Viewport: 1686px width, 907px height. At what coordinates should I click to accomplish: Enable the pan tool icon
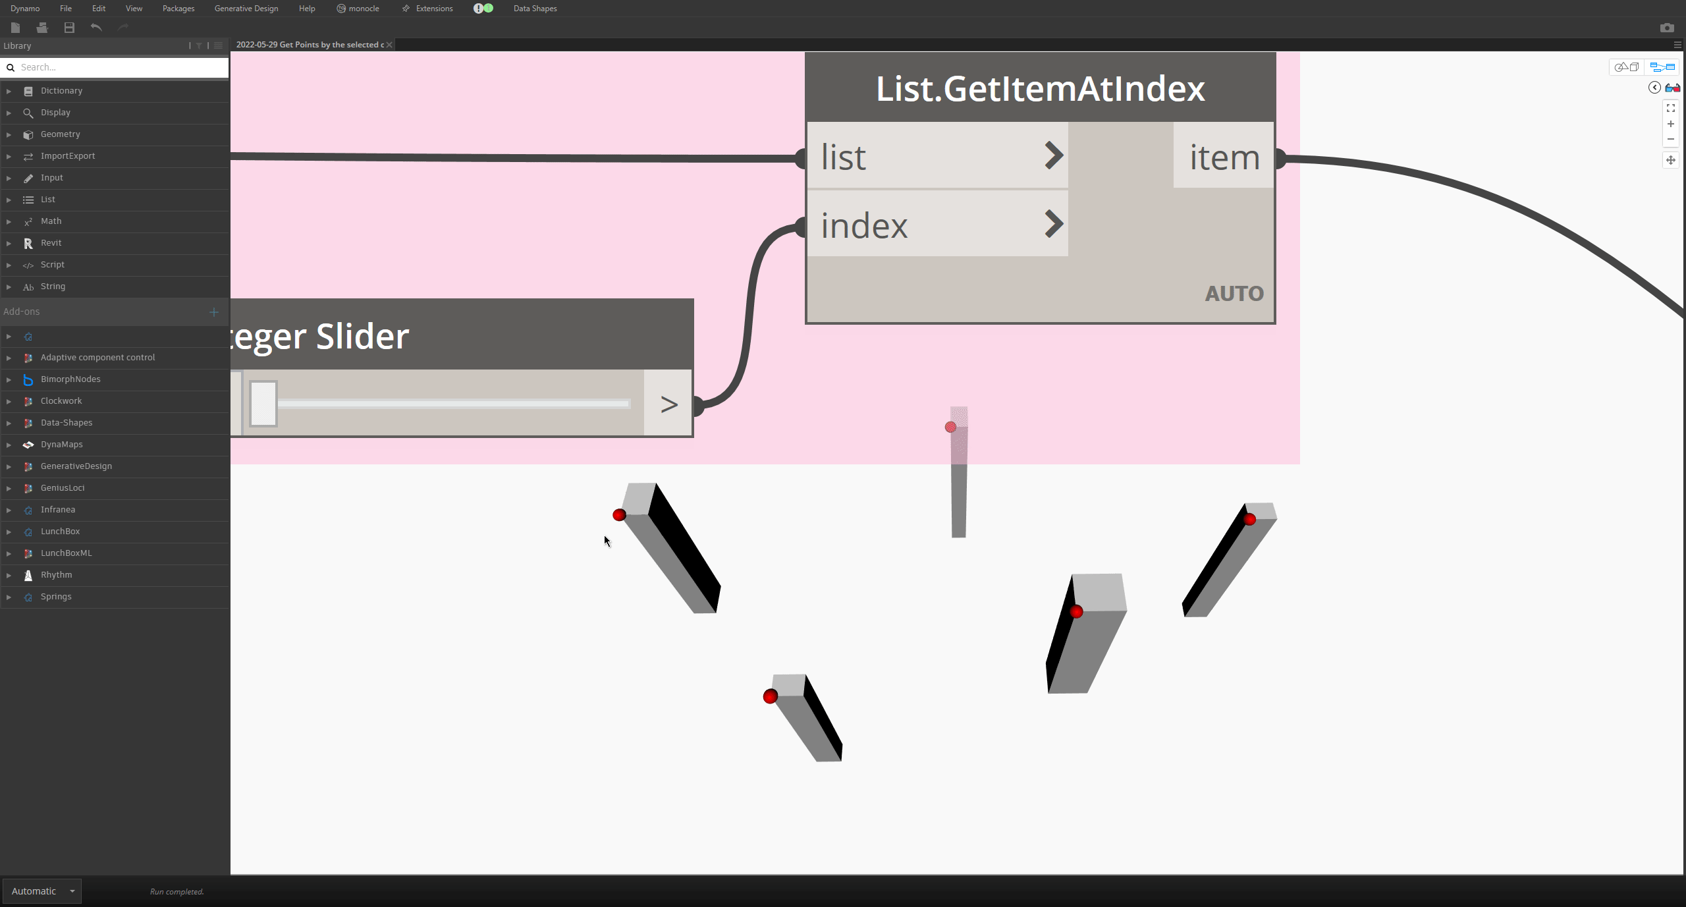(x=1671, y=160)
